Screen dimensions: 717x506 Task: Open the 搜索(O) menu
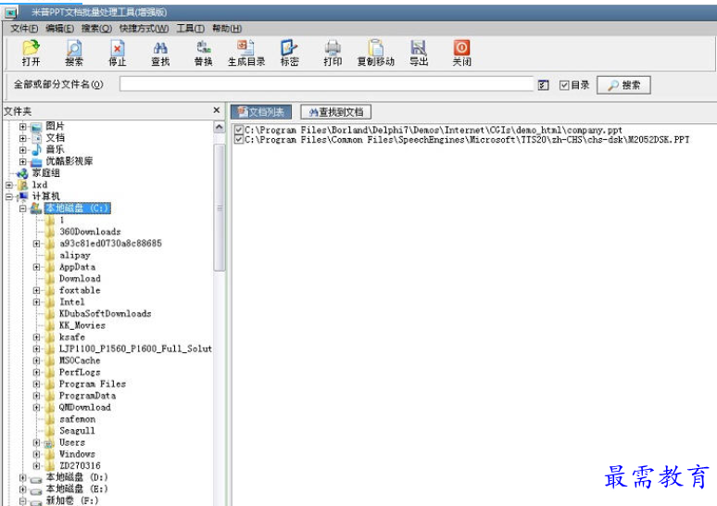[96, 29]
